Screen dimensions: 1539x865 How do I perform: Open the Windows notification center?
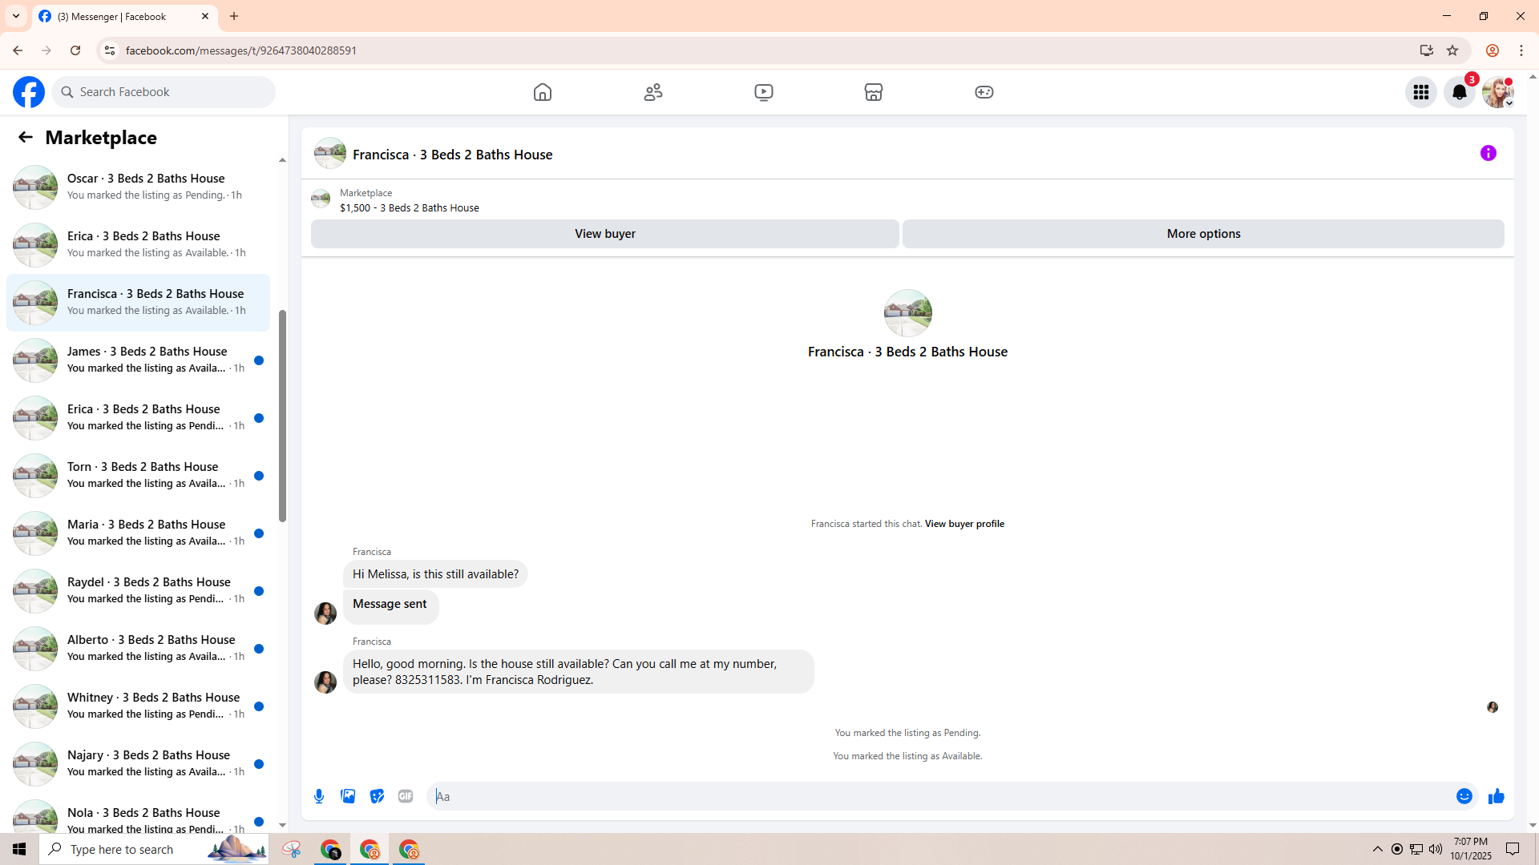coord(1513,849)
